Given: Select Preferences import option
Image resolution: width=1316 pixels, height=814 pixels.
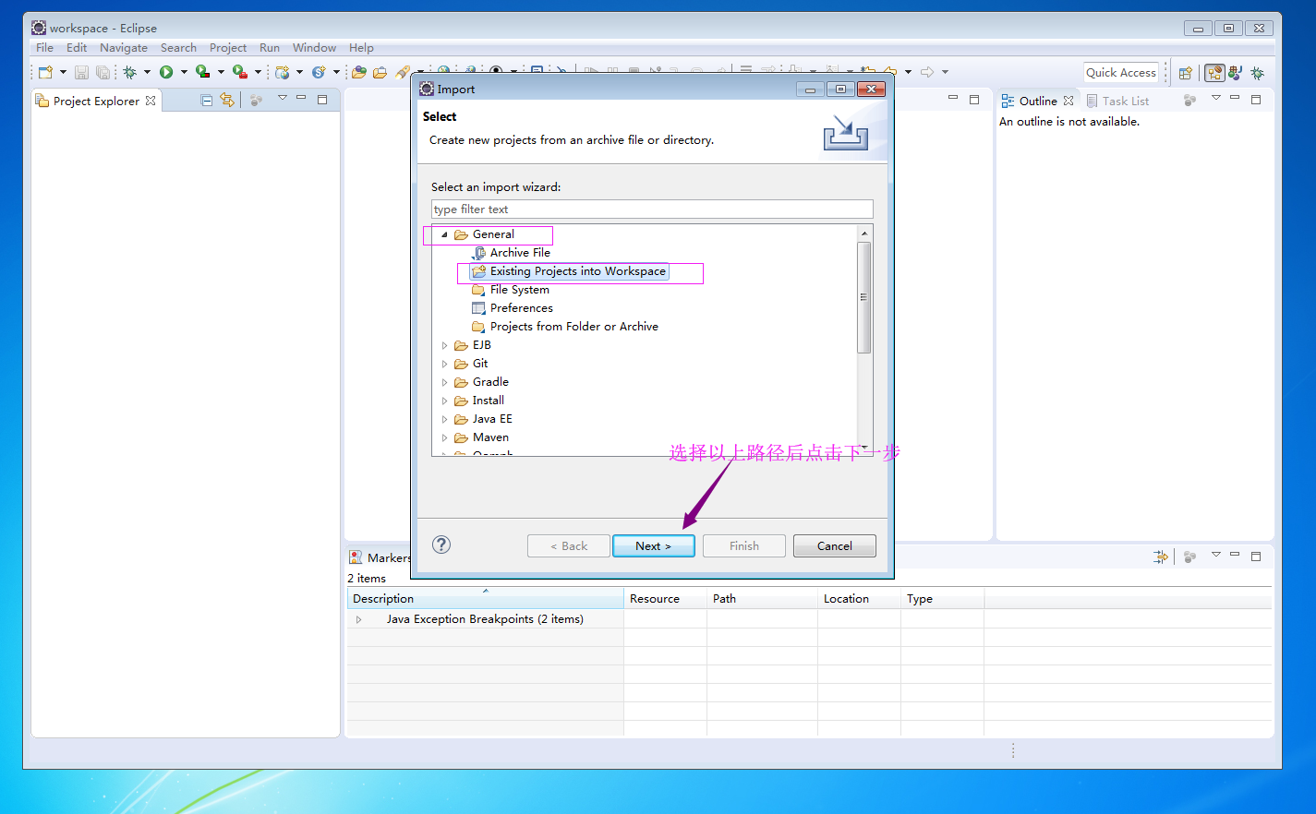Looking at the screenshot, I should tap(513, 308).
